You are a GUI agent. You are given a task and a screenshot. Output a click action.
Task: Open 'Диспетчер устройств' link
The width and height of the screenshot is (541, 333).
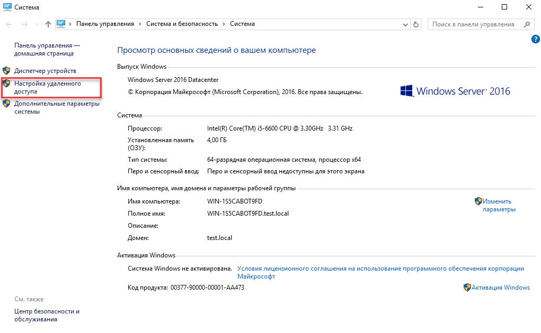pos(45,71)
